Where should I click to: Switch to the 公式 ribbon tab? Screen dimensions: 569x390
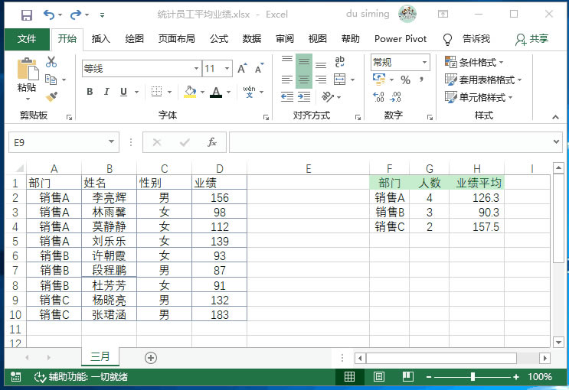pos(219,39)
